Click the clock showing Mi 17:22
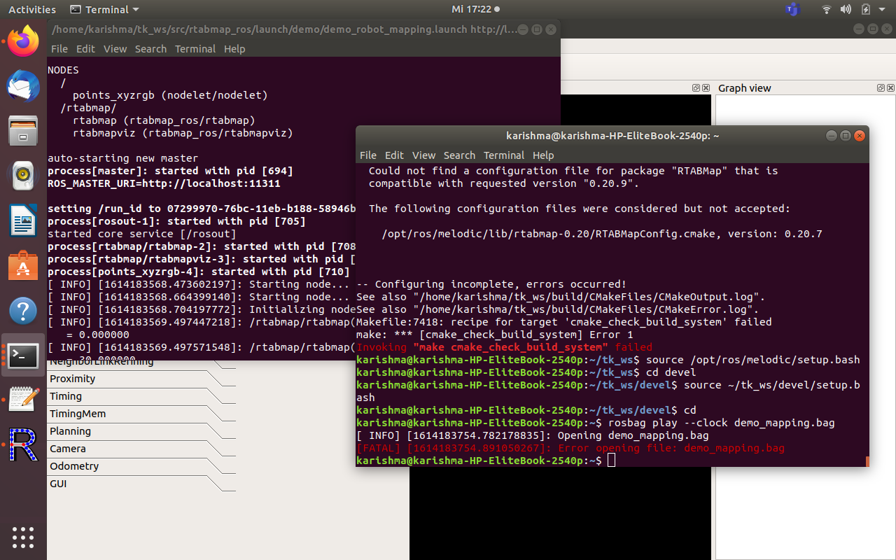 (x=472, y=10)
